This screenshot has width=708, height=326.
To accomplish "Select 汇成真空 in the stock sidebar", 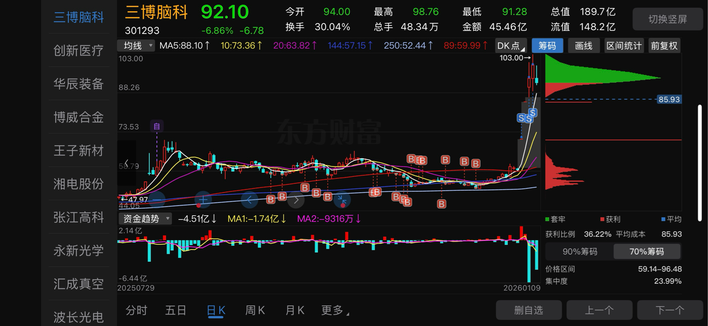I will (79, 284).
